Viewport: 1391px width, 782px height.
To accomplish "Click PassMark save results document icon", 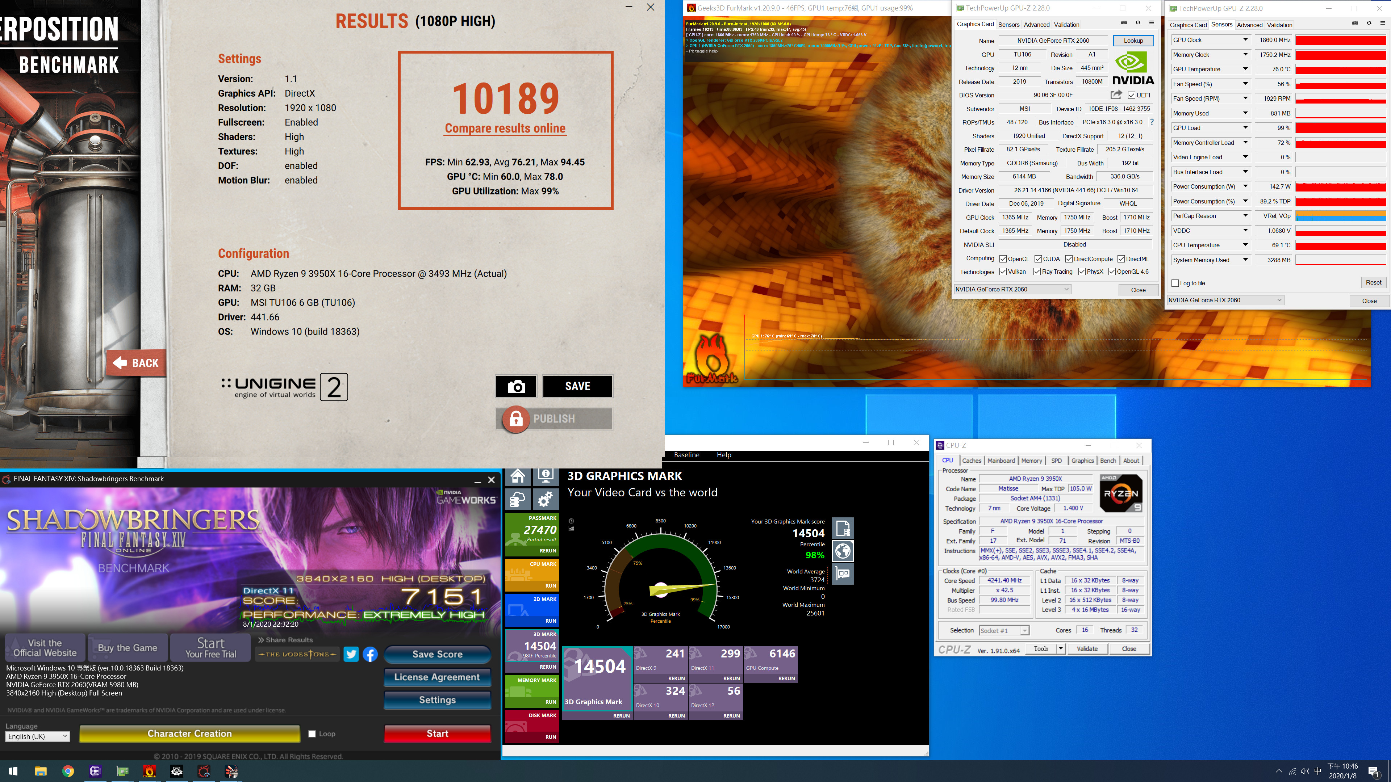I will click(843, 528).
